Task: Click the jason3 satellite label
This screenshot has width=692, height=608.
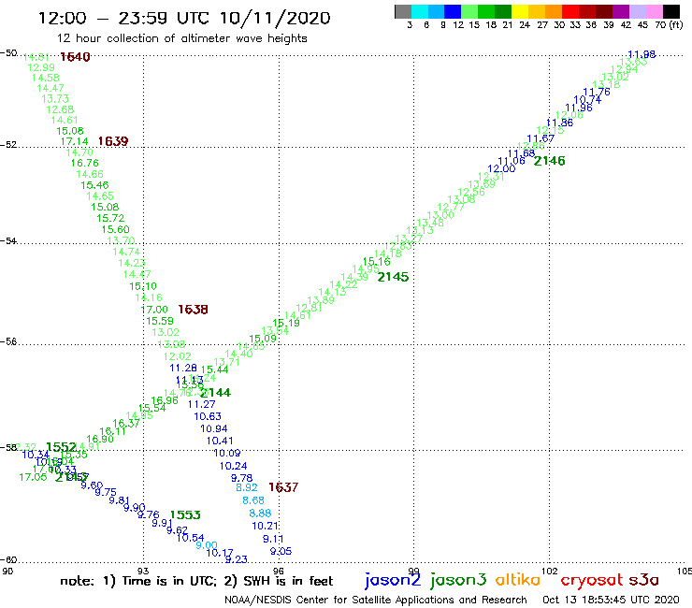Action: [458, 580]
